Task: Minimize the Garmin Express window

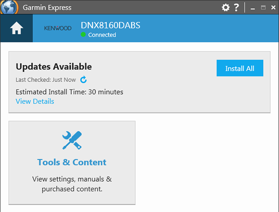Action: tap(252, 8)
